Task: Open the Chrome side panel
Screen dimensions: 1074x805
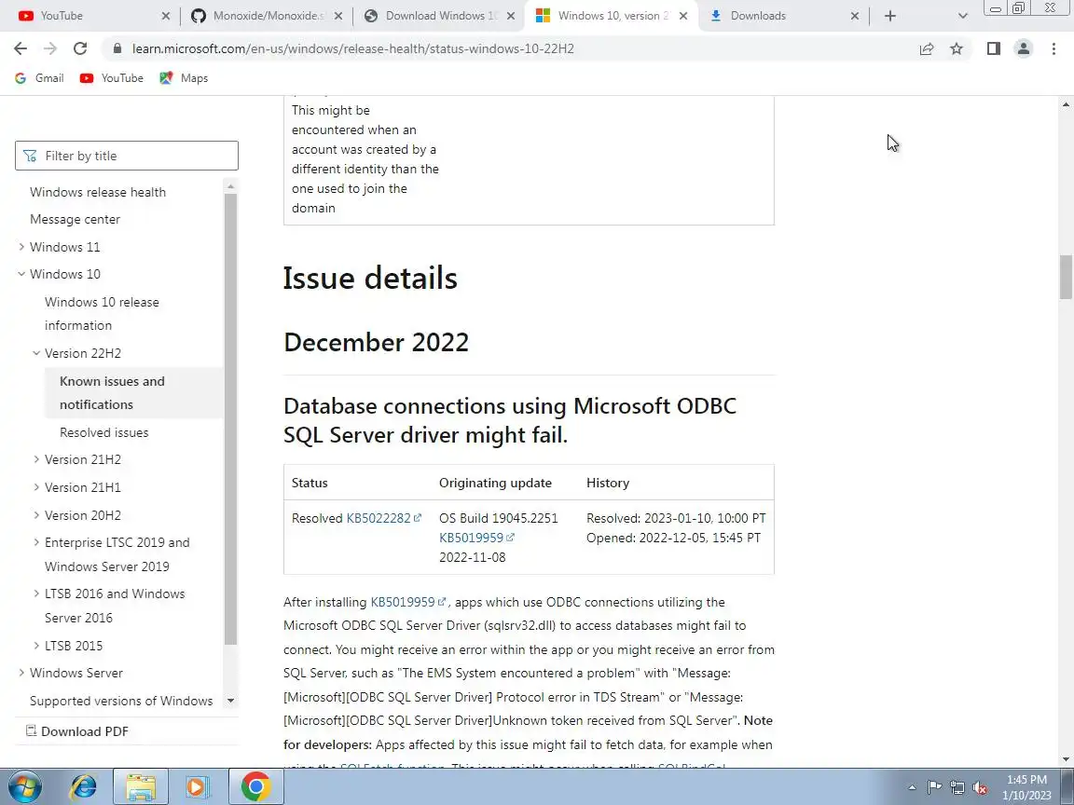Action: 993,48
